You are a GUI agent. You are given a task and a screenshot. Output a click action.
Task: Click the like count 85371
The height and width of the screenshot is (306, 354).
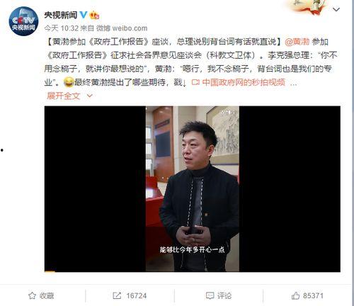(313, 295)
